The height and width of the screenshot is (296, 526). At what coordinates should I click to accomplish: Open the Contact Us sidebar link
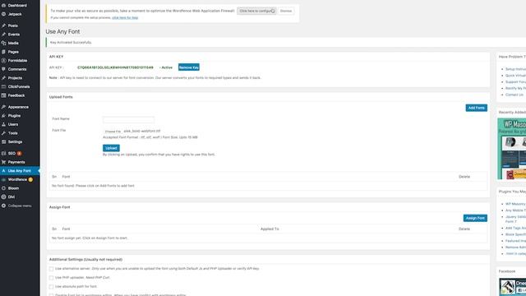click(514, 95)
